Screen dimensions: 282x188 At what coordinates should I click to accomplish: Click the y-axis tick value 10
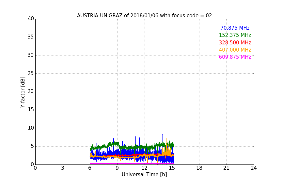[31, 128]
